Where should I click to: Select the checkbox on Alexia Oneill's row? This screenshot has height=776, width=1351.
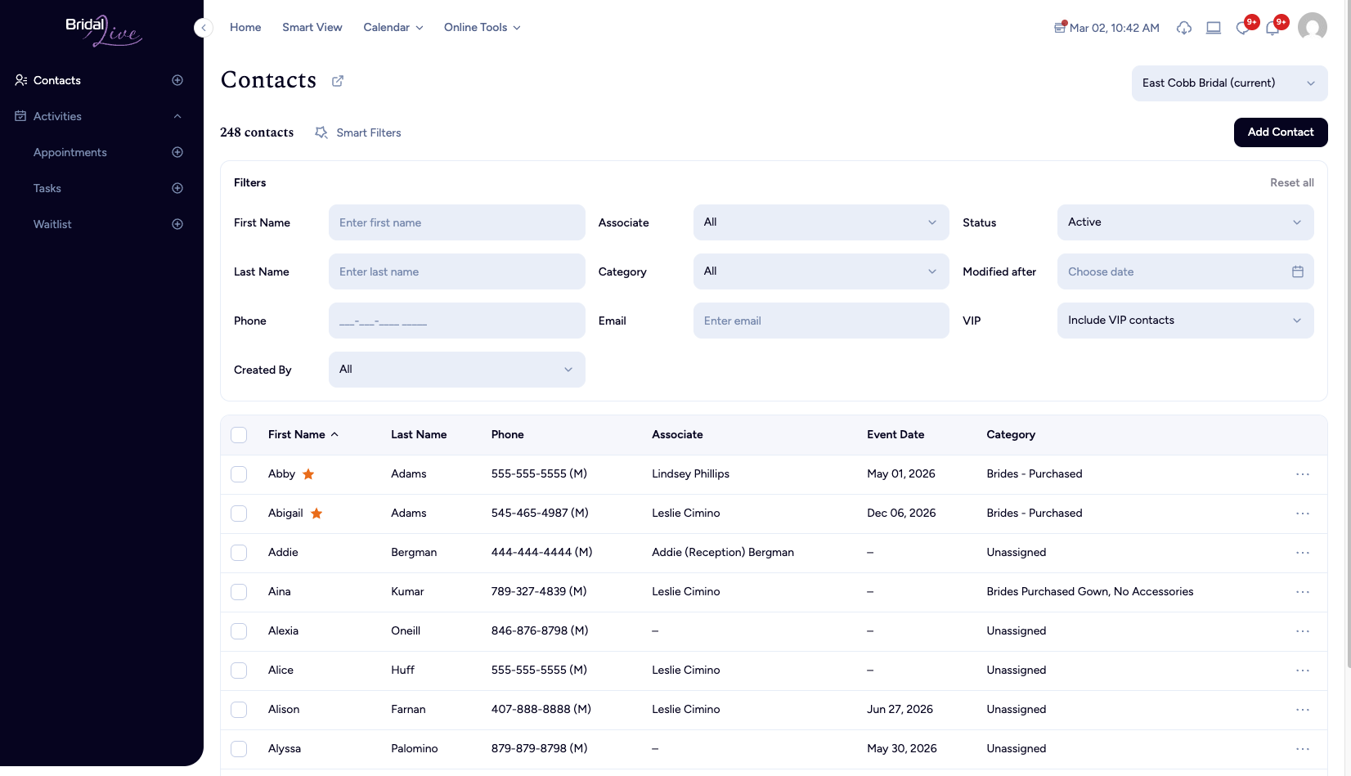tap(239, 631)
